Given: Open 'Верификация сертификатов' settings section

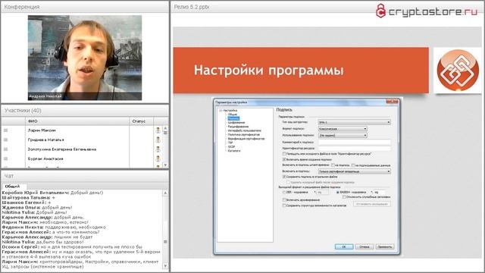Looking at the screenshot, I should (246, 139).
